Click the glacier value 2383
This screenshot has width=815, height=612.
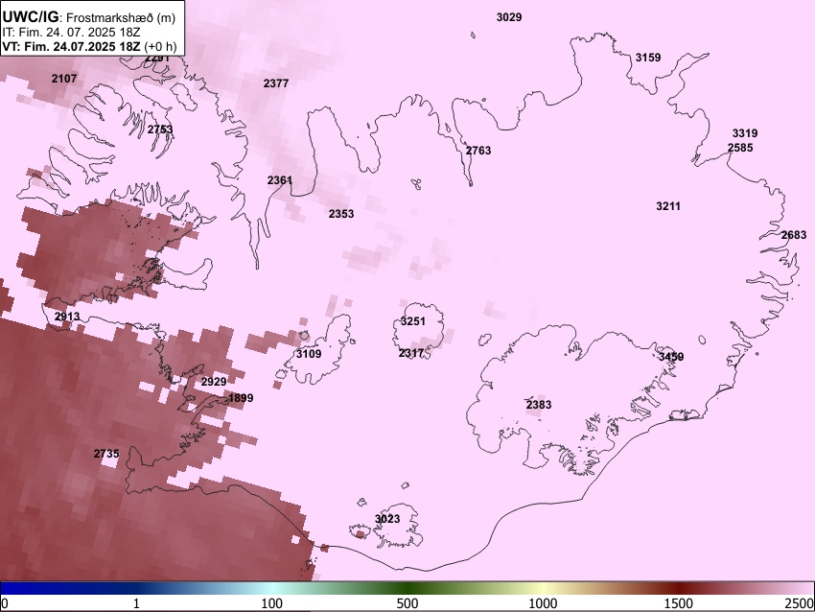(x=539, y=405)
